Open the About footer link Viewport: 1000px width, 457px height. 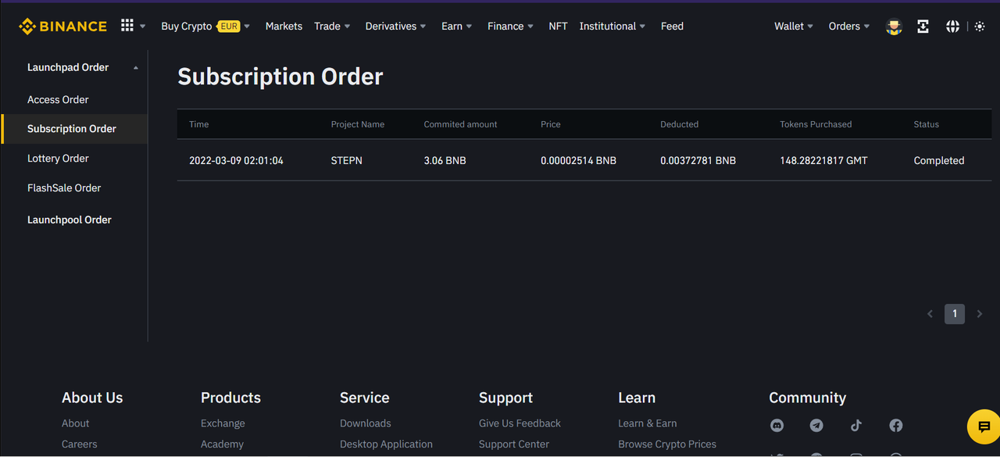[76, 423]
